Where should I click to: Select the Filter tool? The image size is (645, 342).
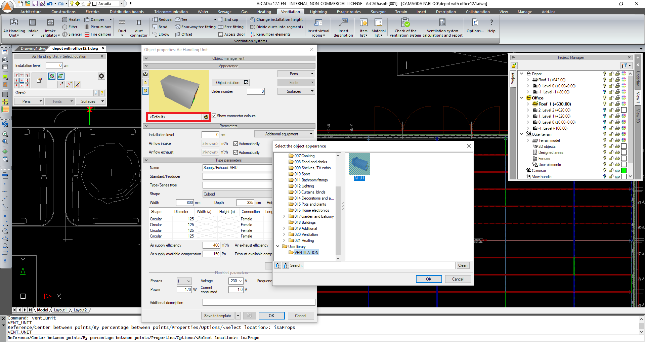70,27
